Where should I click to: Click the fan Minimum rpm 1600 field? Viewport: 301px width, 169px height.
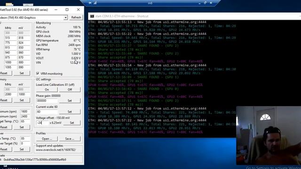25,112
